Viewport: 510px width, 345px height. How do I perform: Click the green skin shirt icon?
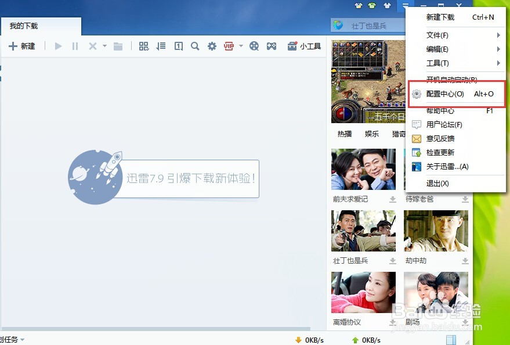tap(372, 5)
